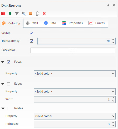The width and height of the screenshot is (118, 129).
Task: Click the Edges section label
Action: (18, 84)
